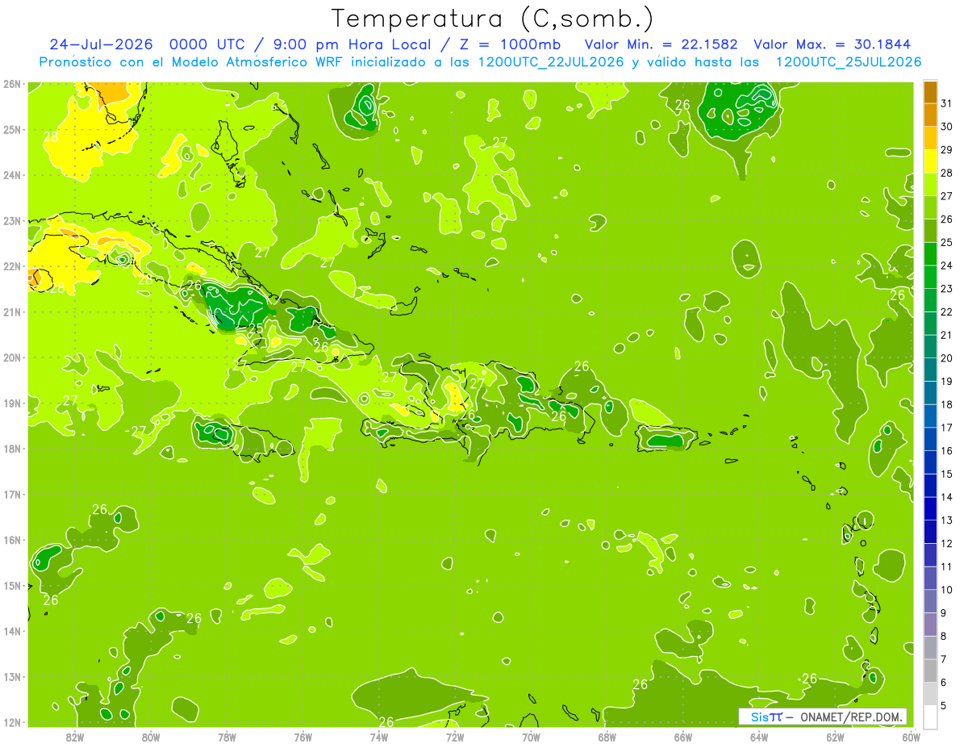The width and height of the screenshot is (968, 748).
Task: Click the blue swatch between 15 and 16
Action: point(930,462)
